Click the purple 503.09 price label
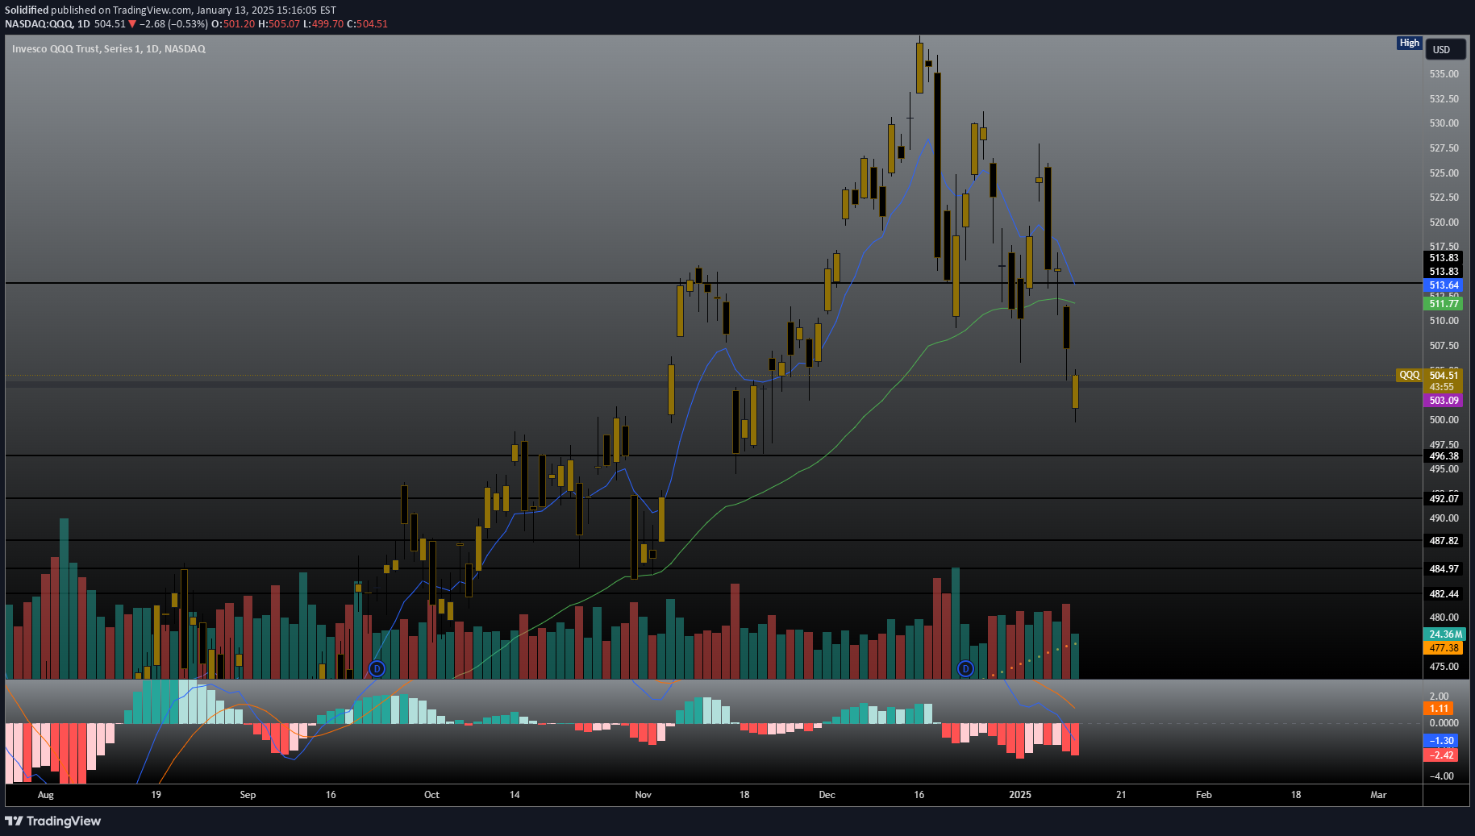The width and height of the screenshot is (1475, 836). click(1444, 401)
